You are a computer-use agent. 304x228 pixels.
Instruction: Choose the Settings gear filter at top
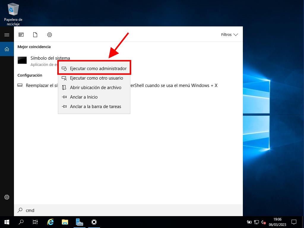[x=50, y=35]
